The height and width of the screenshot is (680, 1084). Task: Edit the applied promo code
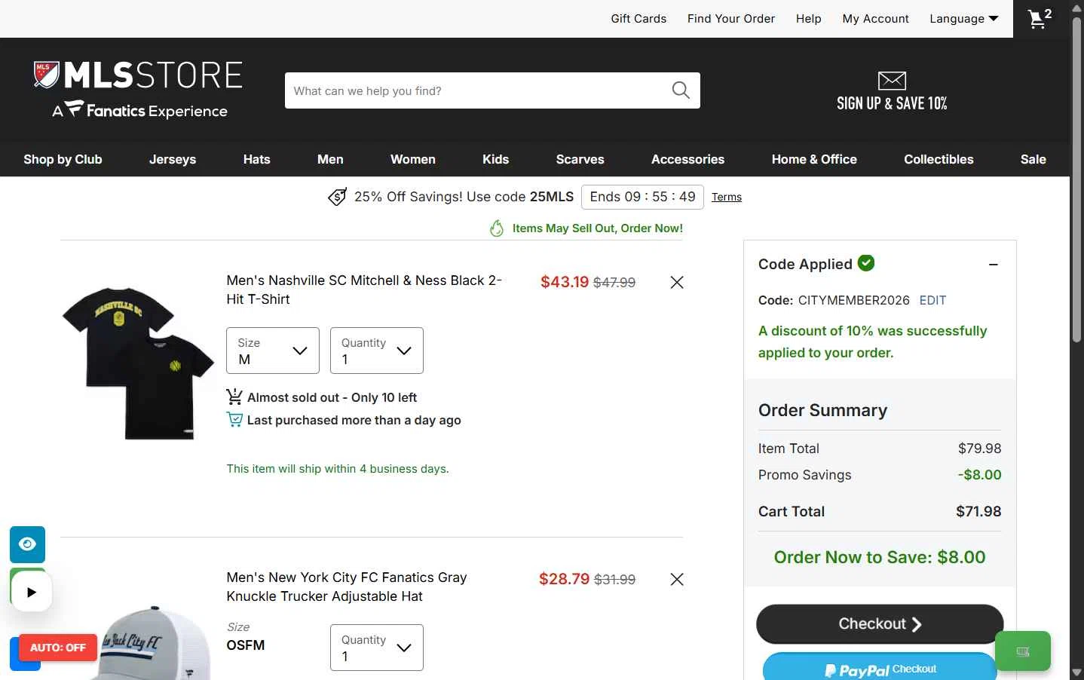pos(932,300)
